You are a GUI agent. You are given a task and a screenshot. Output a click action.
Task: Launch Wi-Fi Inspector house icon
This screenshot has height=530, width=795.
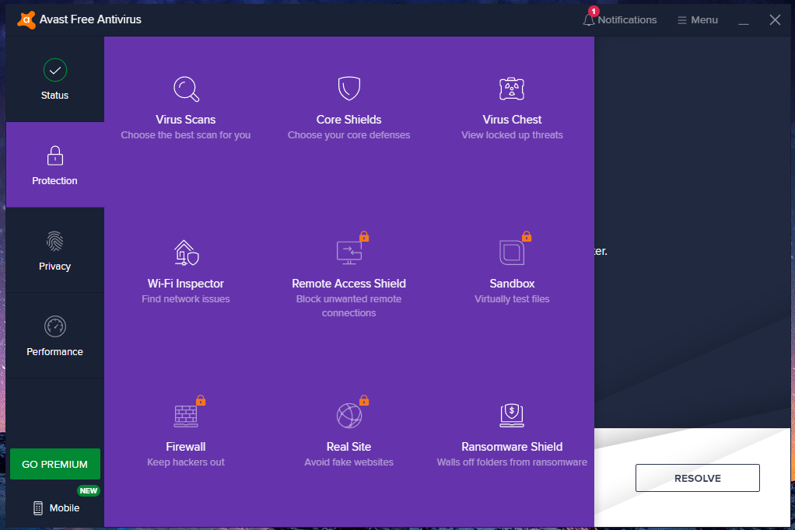[186, 253]
